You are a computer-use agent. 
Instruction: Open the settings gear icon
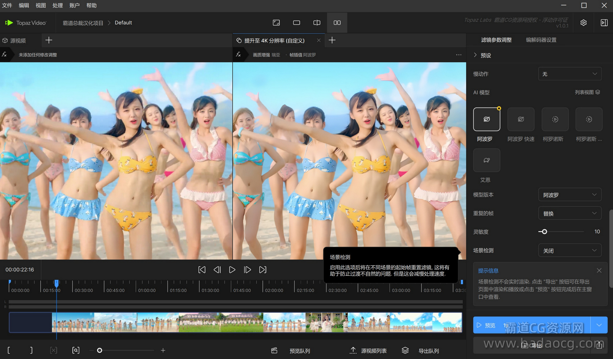pos(583,23)
